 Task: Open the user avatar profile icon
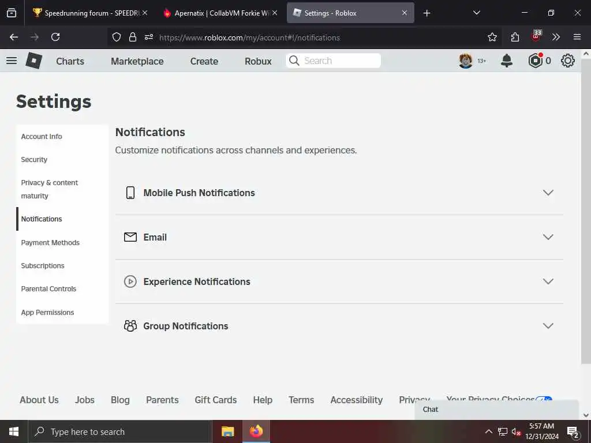point(466,61)
